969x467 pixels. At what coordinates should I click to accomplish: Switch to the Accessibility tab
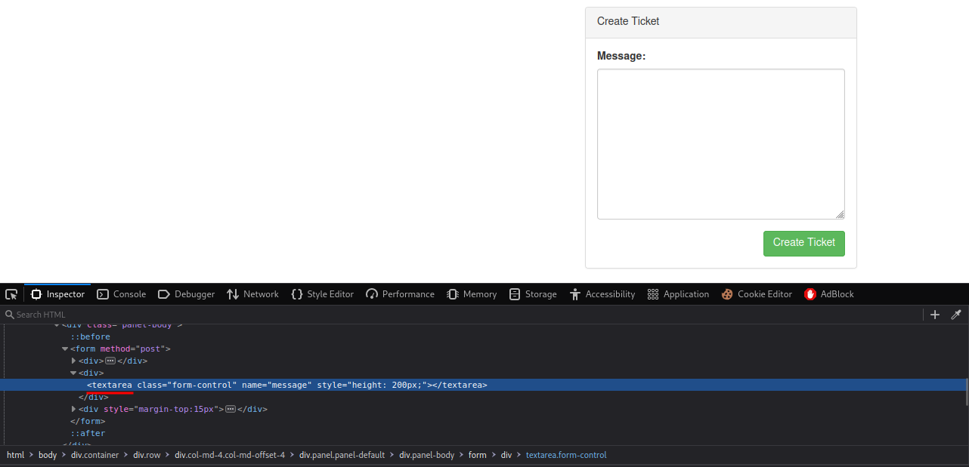[602, 294]
